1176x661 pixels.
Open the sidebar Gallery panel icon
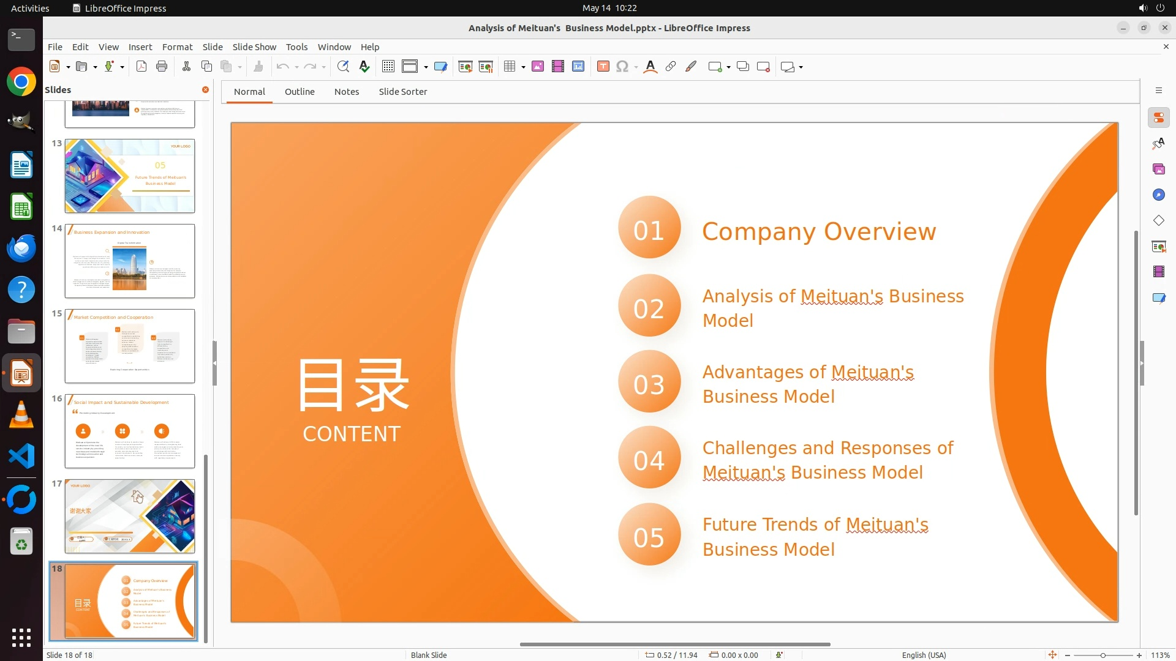point(1158,169)
